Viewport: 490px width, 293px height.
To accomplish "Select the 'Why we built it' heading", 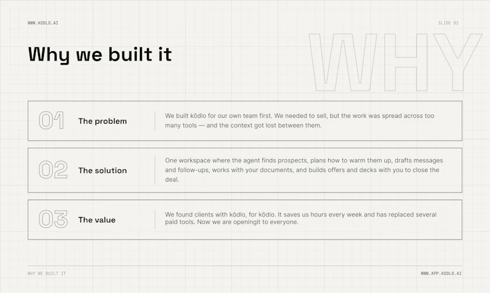I will click(x=100, y=55).
